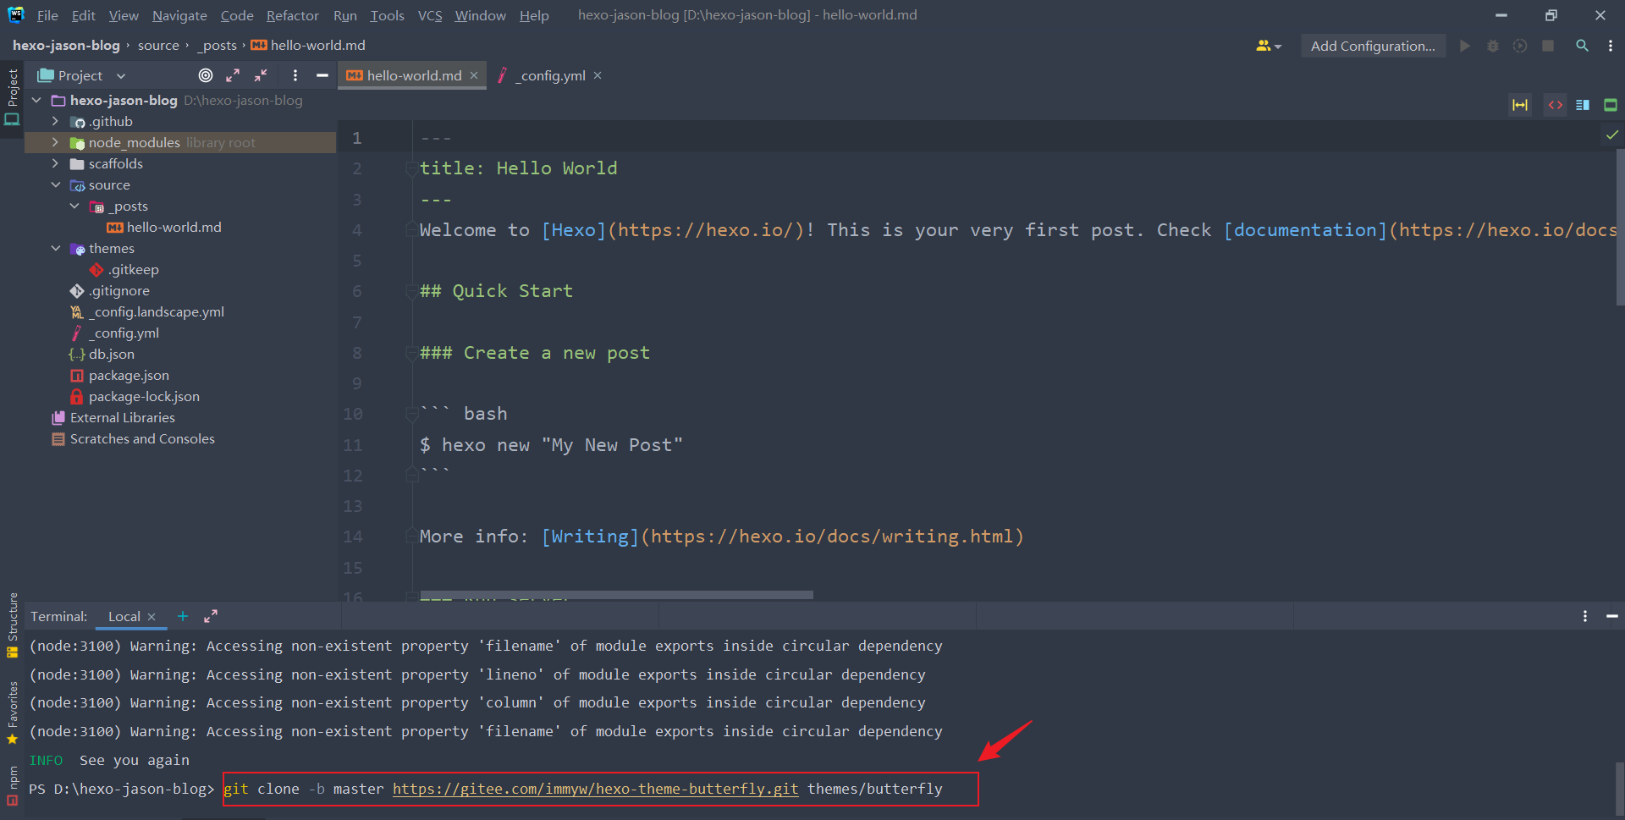
Task: Click the Run play icon
Action: [x=1465, y=46]
